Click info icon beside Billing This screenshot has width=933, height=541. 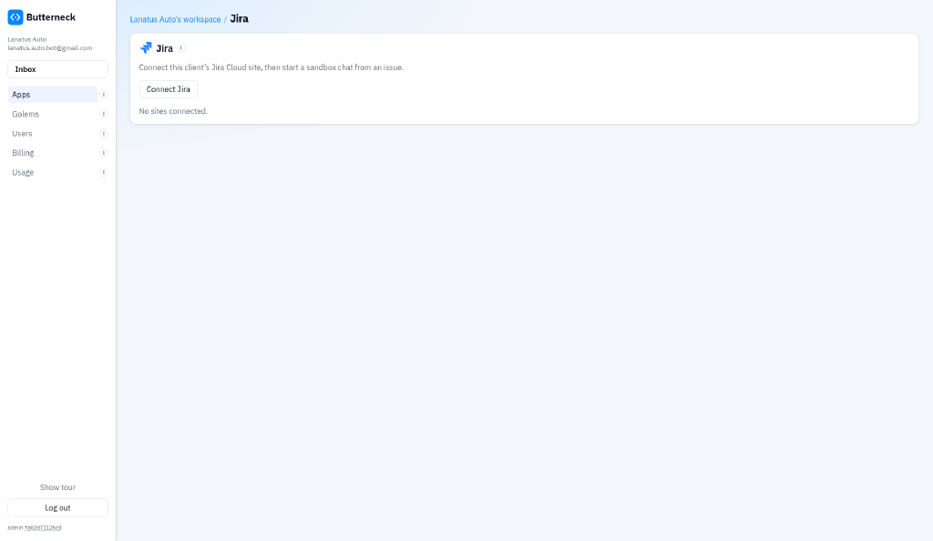(104, 153)
